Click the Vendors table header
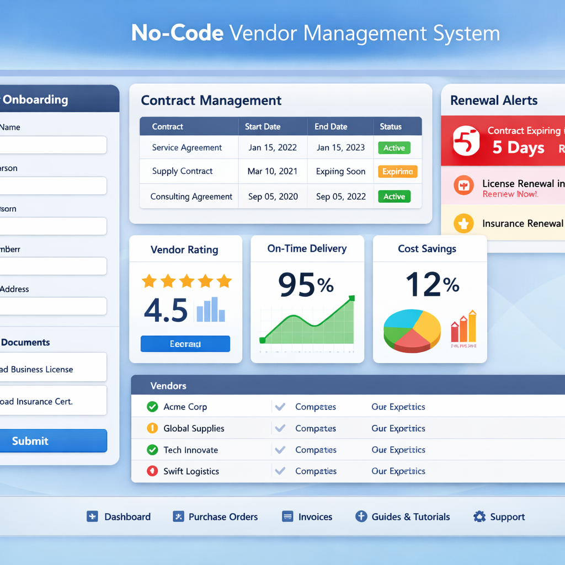Screen dimensions: 565x565 tap(348, 385)
